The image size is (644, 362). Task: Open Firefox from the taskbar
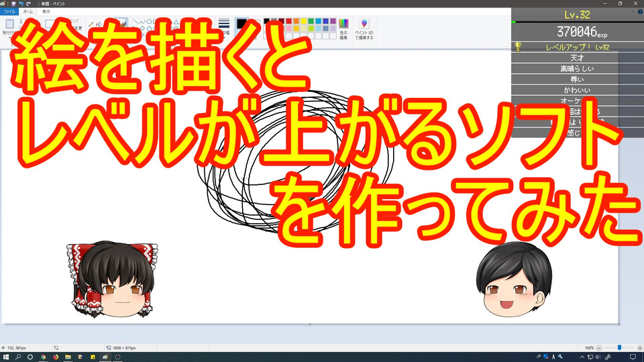56,357
